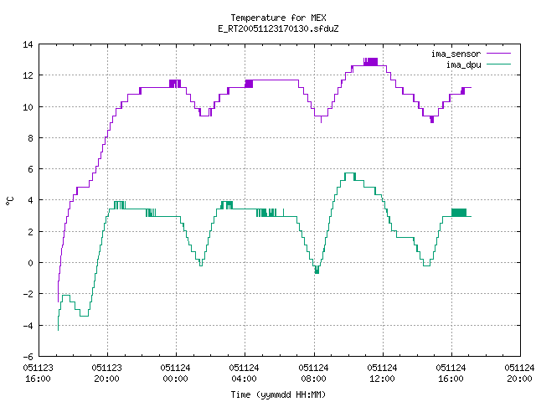Click the ima_dpu lowest dip near 08:00

click(x=317, y=271)
